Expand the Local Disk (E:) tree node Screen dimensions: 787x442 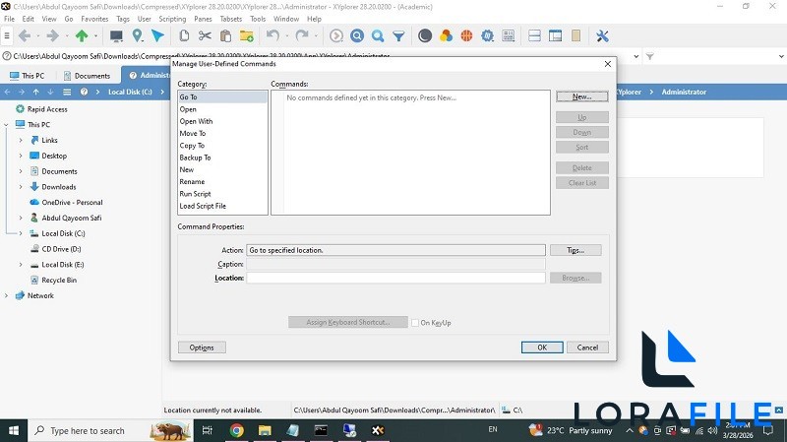(21, 265)
